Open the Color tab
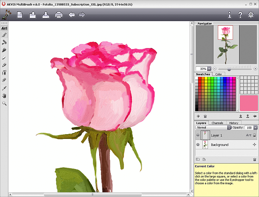The width and height of the screenshot is (259, 197). click(219, 74)
